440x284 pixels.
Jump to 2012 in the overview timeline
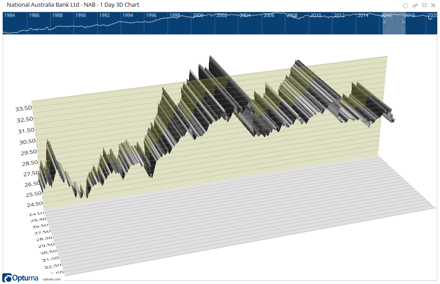[339, 15]
